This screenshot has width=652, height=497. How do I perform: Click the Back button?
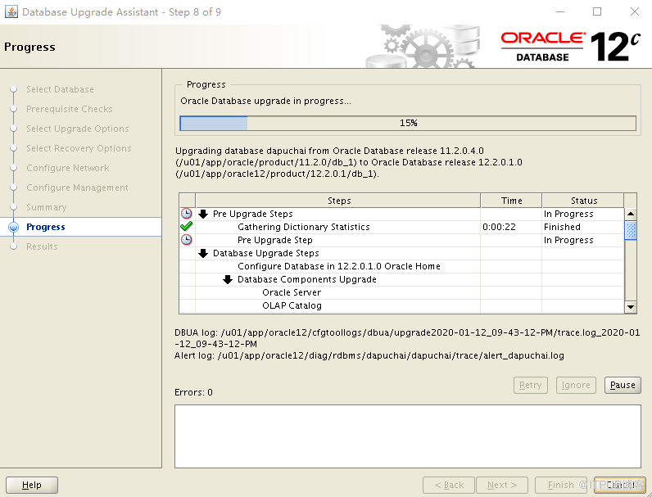click(449, 485)
